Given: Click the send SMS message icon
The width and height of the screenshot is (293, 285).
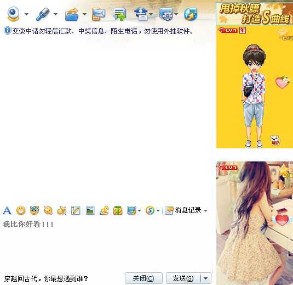Looking at the screenshot, I should click(x=98, y=14).
